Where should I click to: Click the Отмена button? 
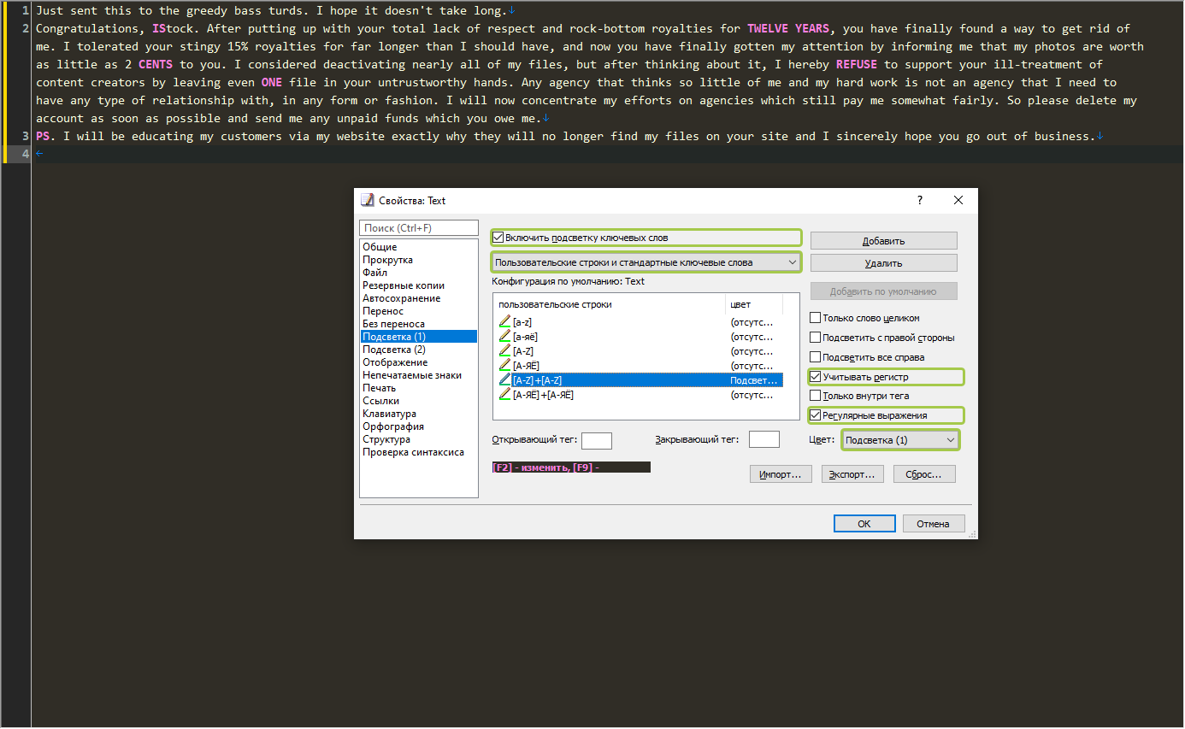(934, 524)
